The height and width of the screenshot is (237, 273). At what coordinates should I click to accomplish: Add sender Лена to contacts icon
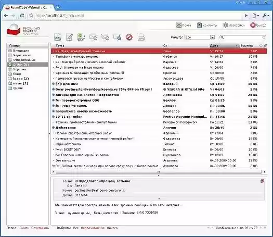click(85, 185)
